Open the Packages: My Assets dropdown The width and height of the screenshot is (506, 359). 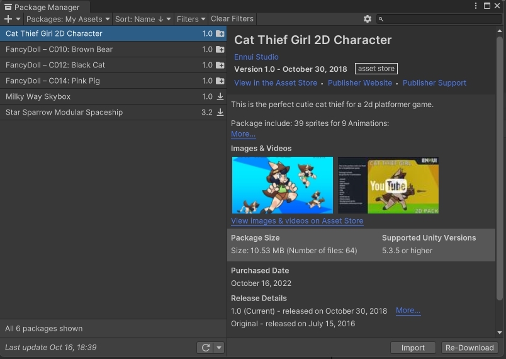click(x=68, y=19)
